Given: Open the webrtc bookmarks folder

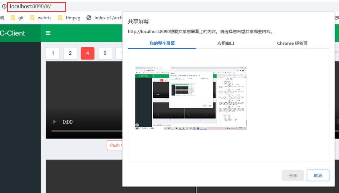Looking at the screenshot, I should point(41,18).
